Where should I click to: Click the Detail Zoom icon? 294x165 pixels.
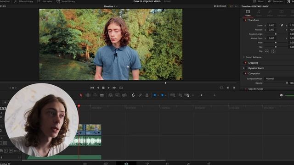tap(180, 95)
